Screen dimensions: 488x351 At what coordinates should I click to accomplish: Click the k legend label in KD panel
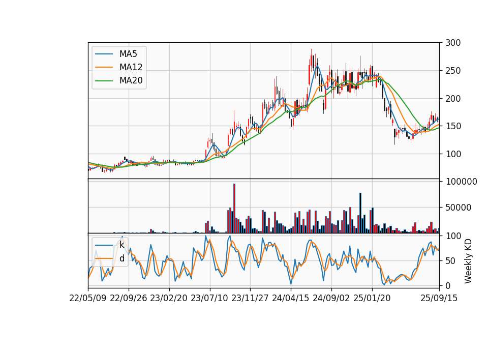click(x=121, y=245)
